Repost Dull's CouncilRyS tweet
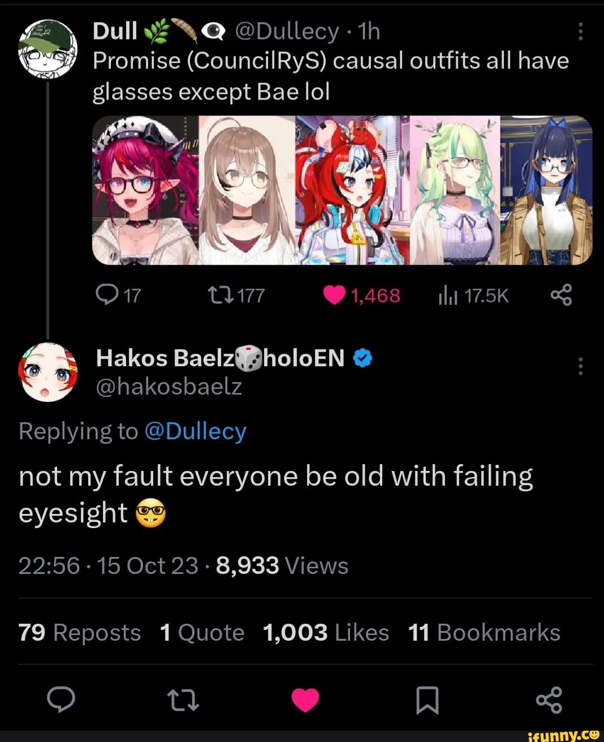 point(218,295)
